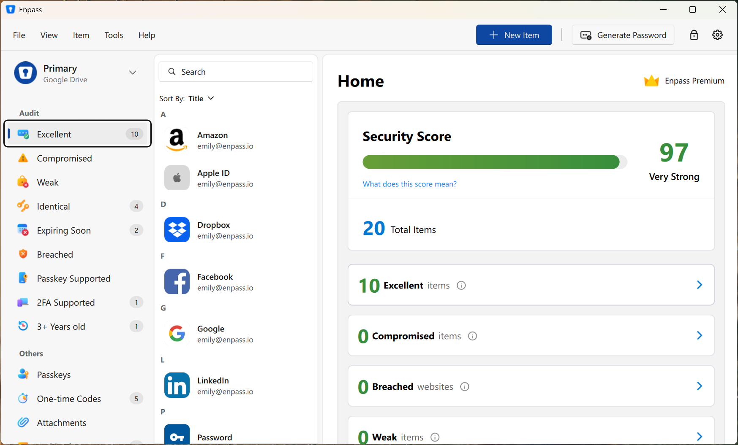Click the Generate Password button

(x=623, y=35)
